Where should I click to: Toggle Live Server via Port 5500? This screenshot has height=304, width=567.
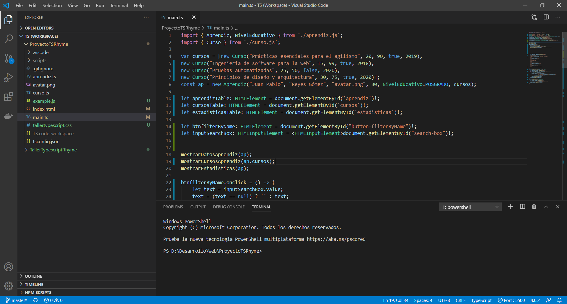pos(511,300)
